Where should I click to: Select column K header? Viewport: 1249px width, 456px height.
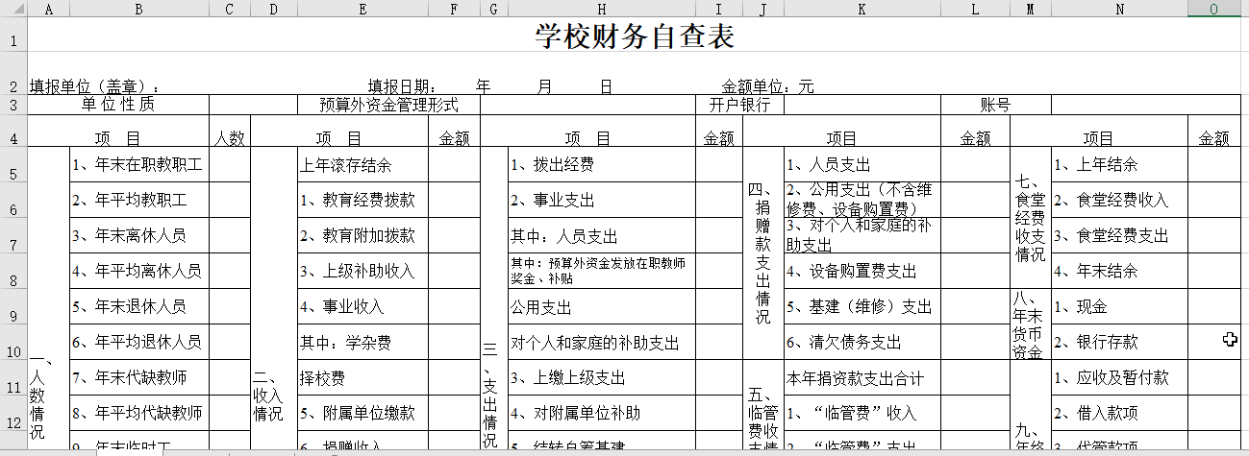(x=861, y=9)
